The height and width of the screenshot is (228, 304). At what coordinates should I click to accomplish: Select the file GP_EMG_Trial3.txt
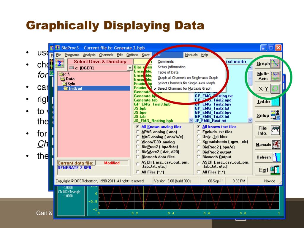tap(212, 117)
